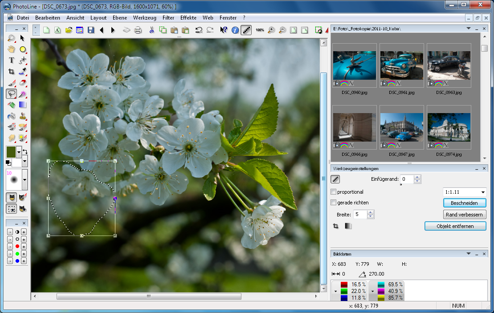Click the Save floppy disk icon
494x313 pixels.
tap(91, 30)
